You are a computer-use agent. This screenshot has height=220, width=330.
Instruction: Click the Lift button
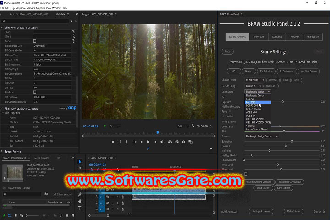point(170,142)
